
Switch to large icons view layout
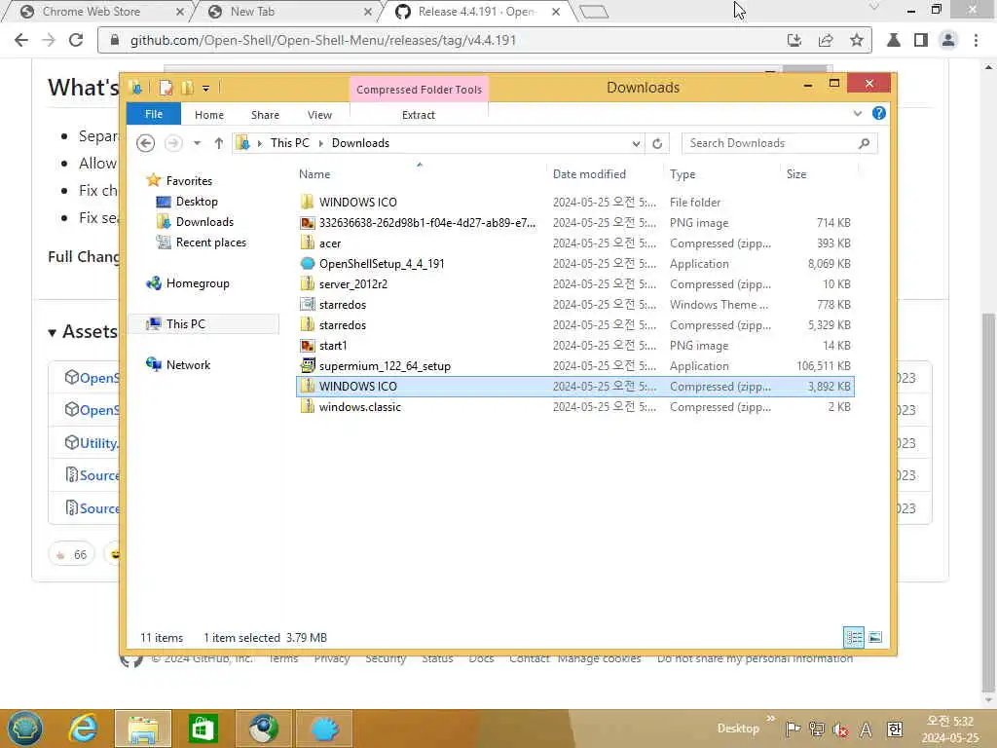point(875,637)
